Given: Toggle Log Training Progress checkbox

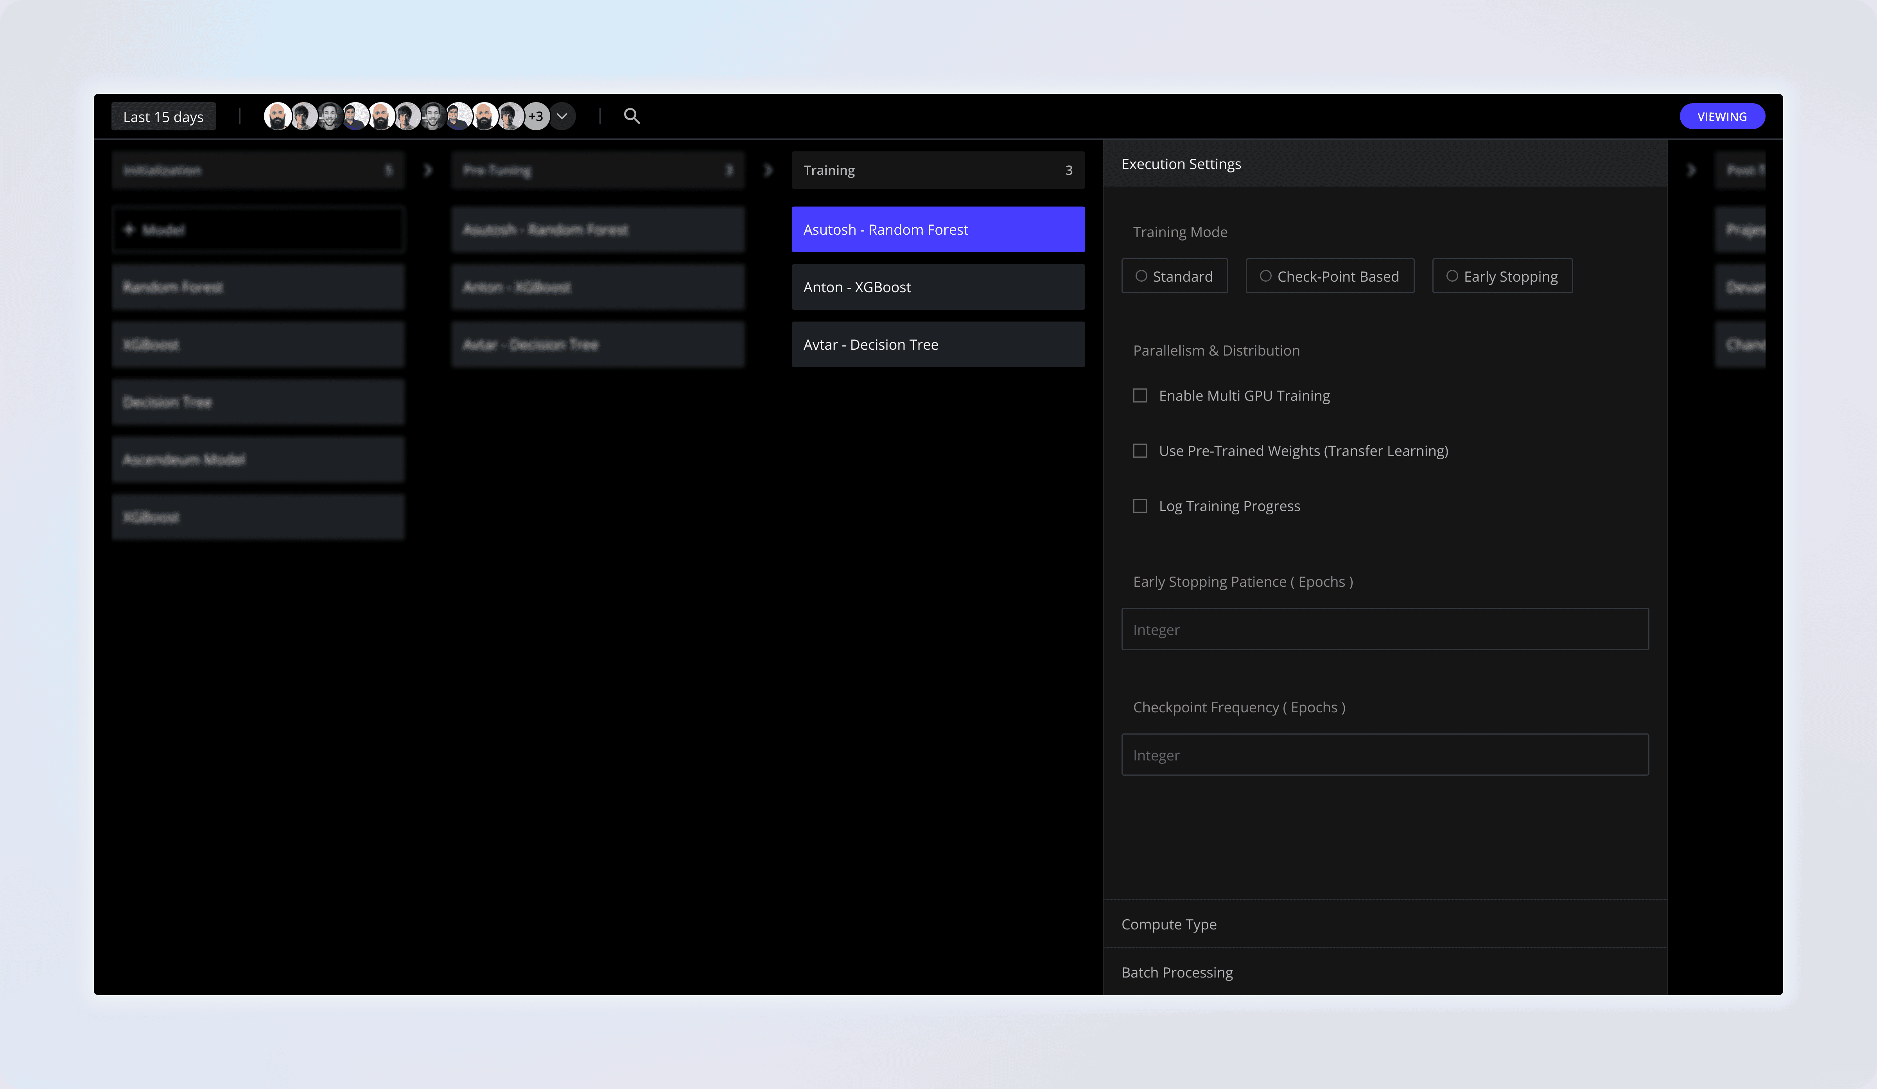Looking at the screenshot, I should [1140, 506].
